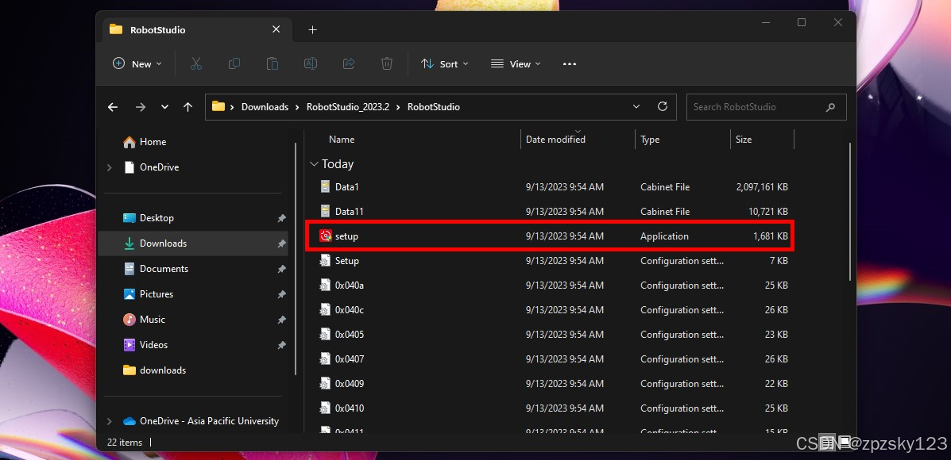Add a new tab with plus button

[312, 29]
